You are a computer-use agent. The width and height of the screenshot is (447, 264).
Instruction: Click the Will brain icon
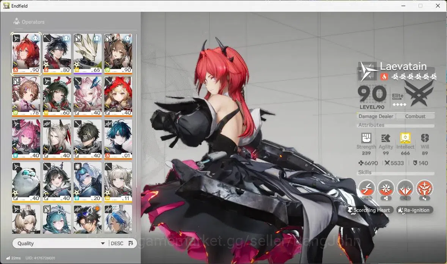[425, 138]
